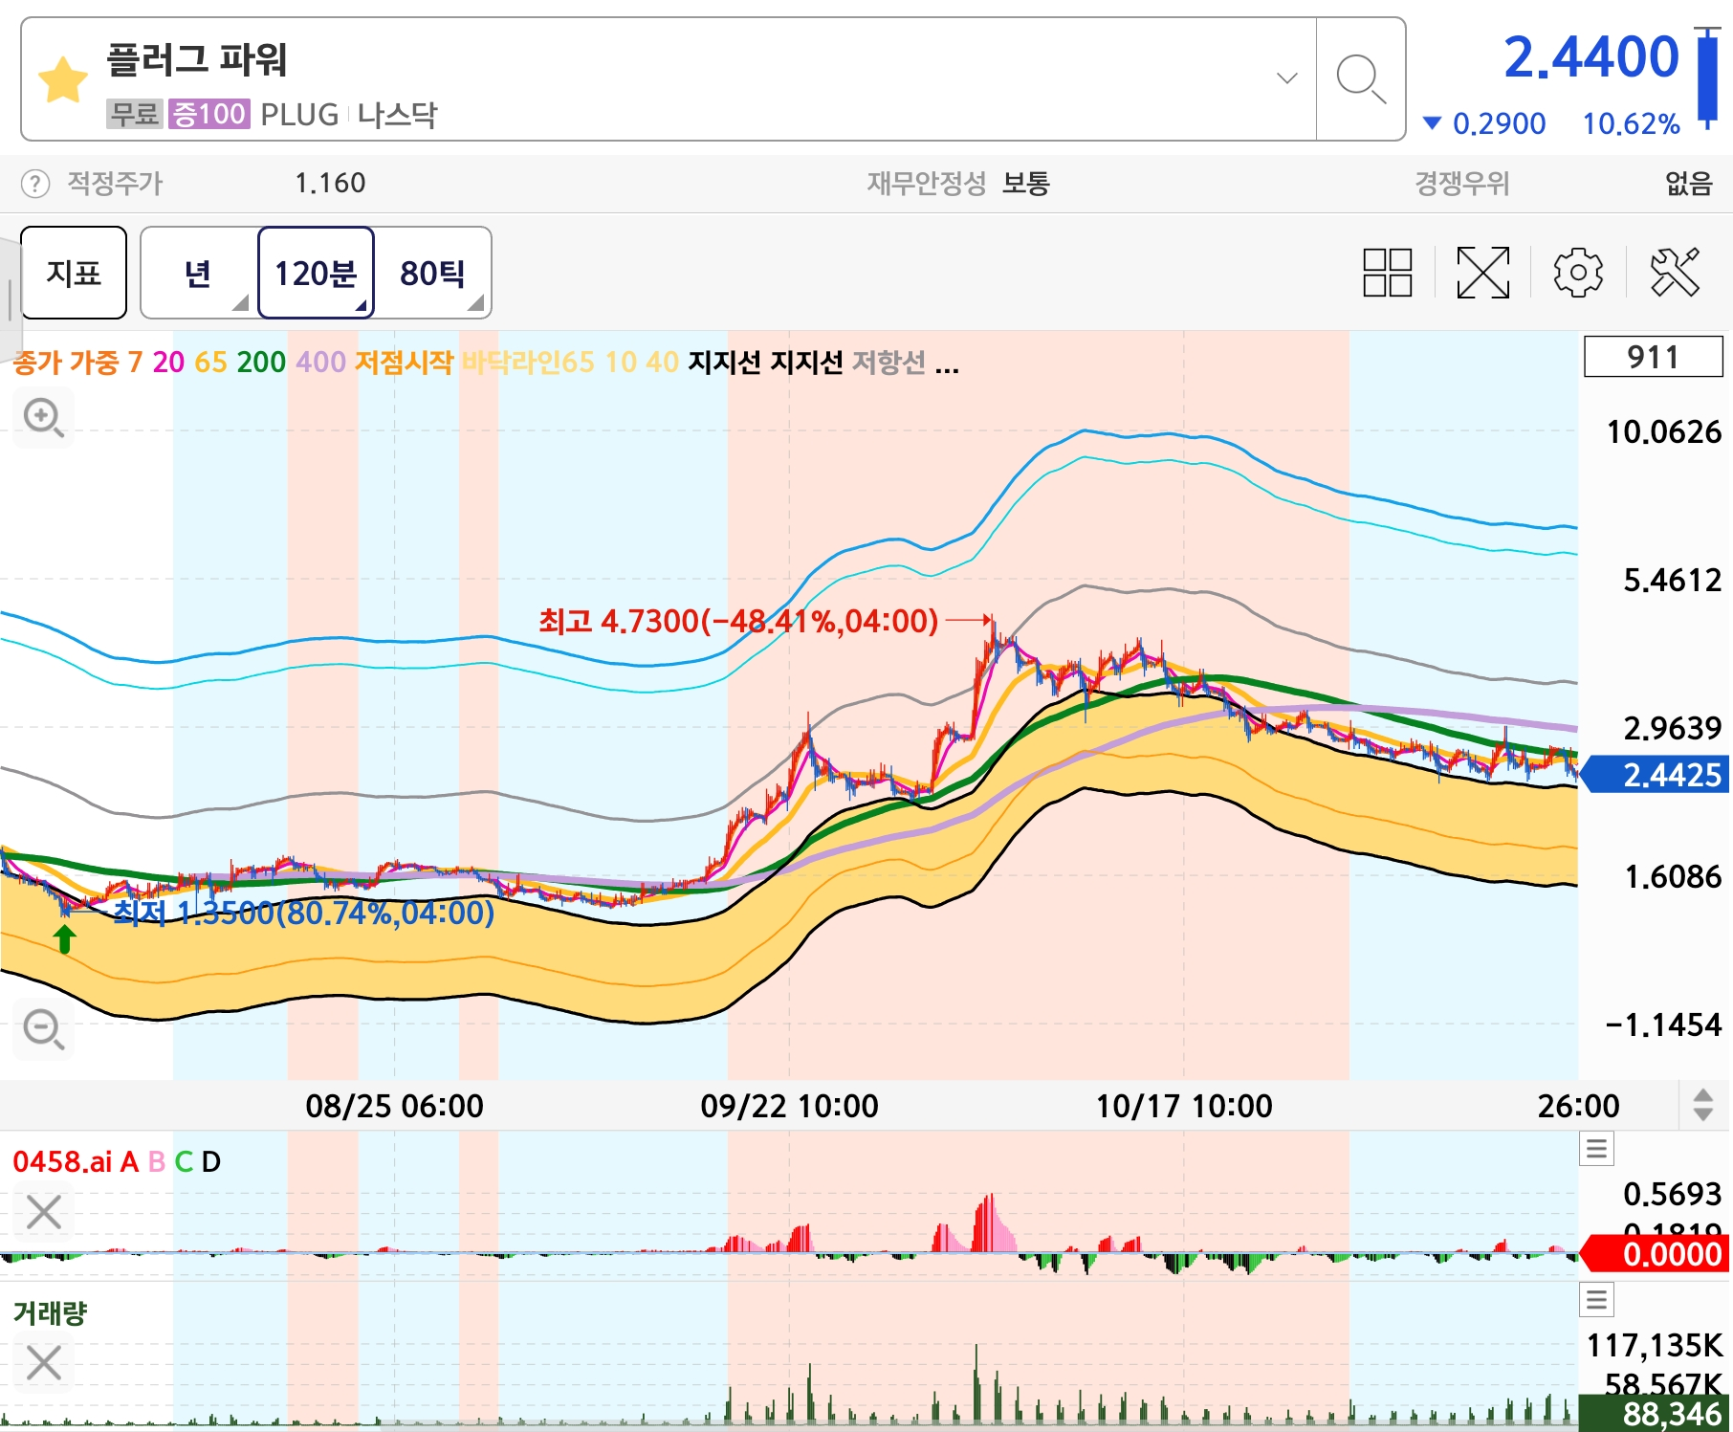Select the 120분 interval tab
This screenshot has height=1432, width=1733.
316,273
